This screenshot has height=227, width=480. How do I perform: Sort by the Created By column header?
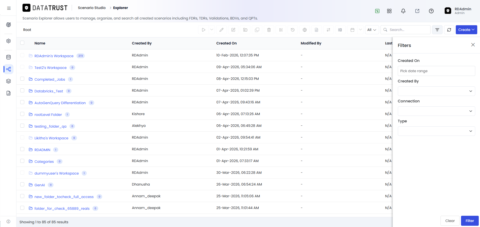142,43
